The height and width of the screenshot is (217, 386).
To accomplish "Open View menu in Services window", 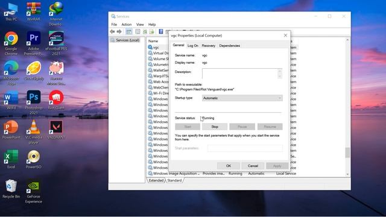I will pyautogui.click(x=140, y=24).
